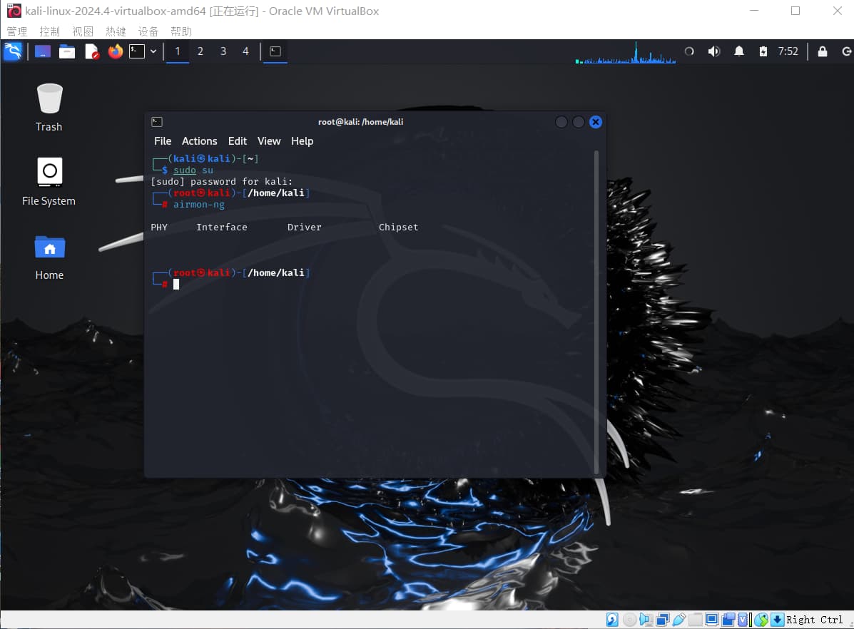The width and height of the screenshot is (854, 629).
Task: Open the file manager panel launcher
Action: coord(67,51)
